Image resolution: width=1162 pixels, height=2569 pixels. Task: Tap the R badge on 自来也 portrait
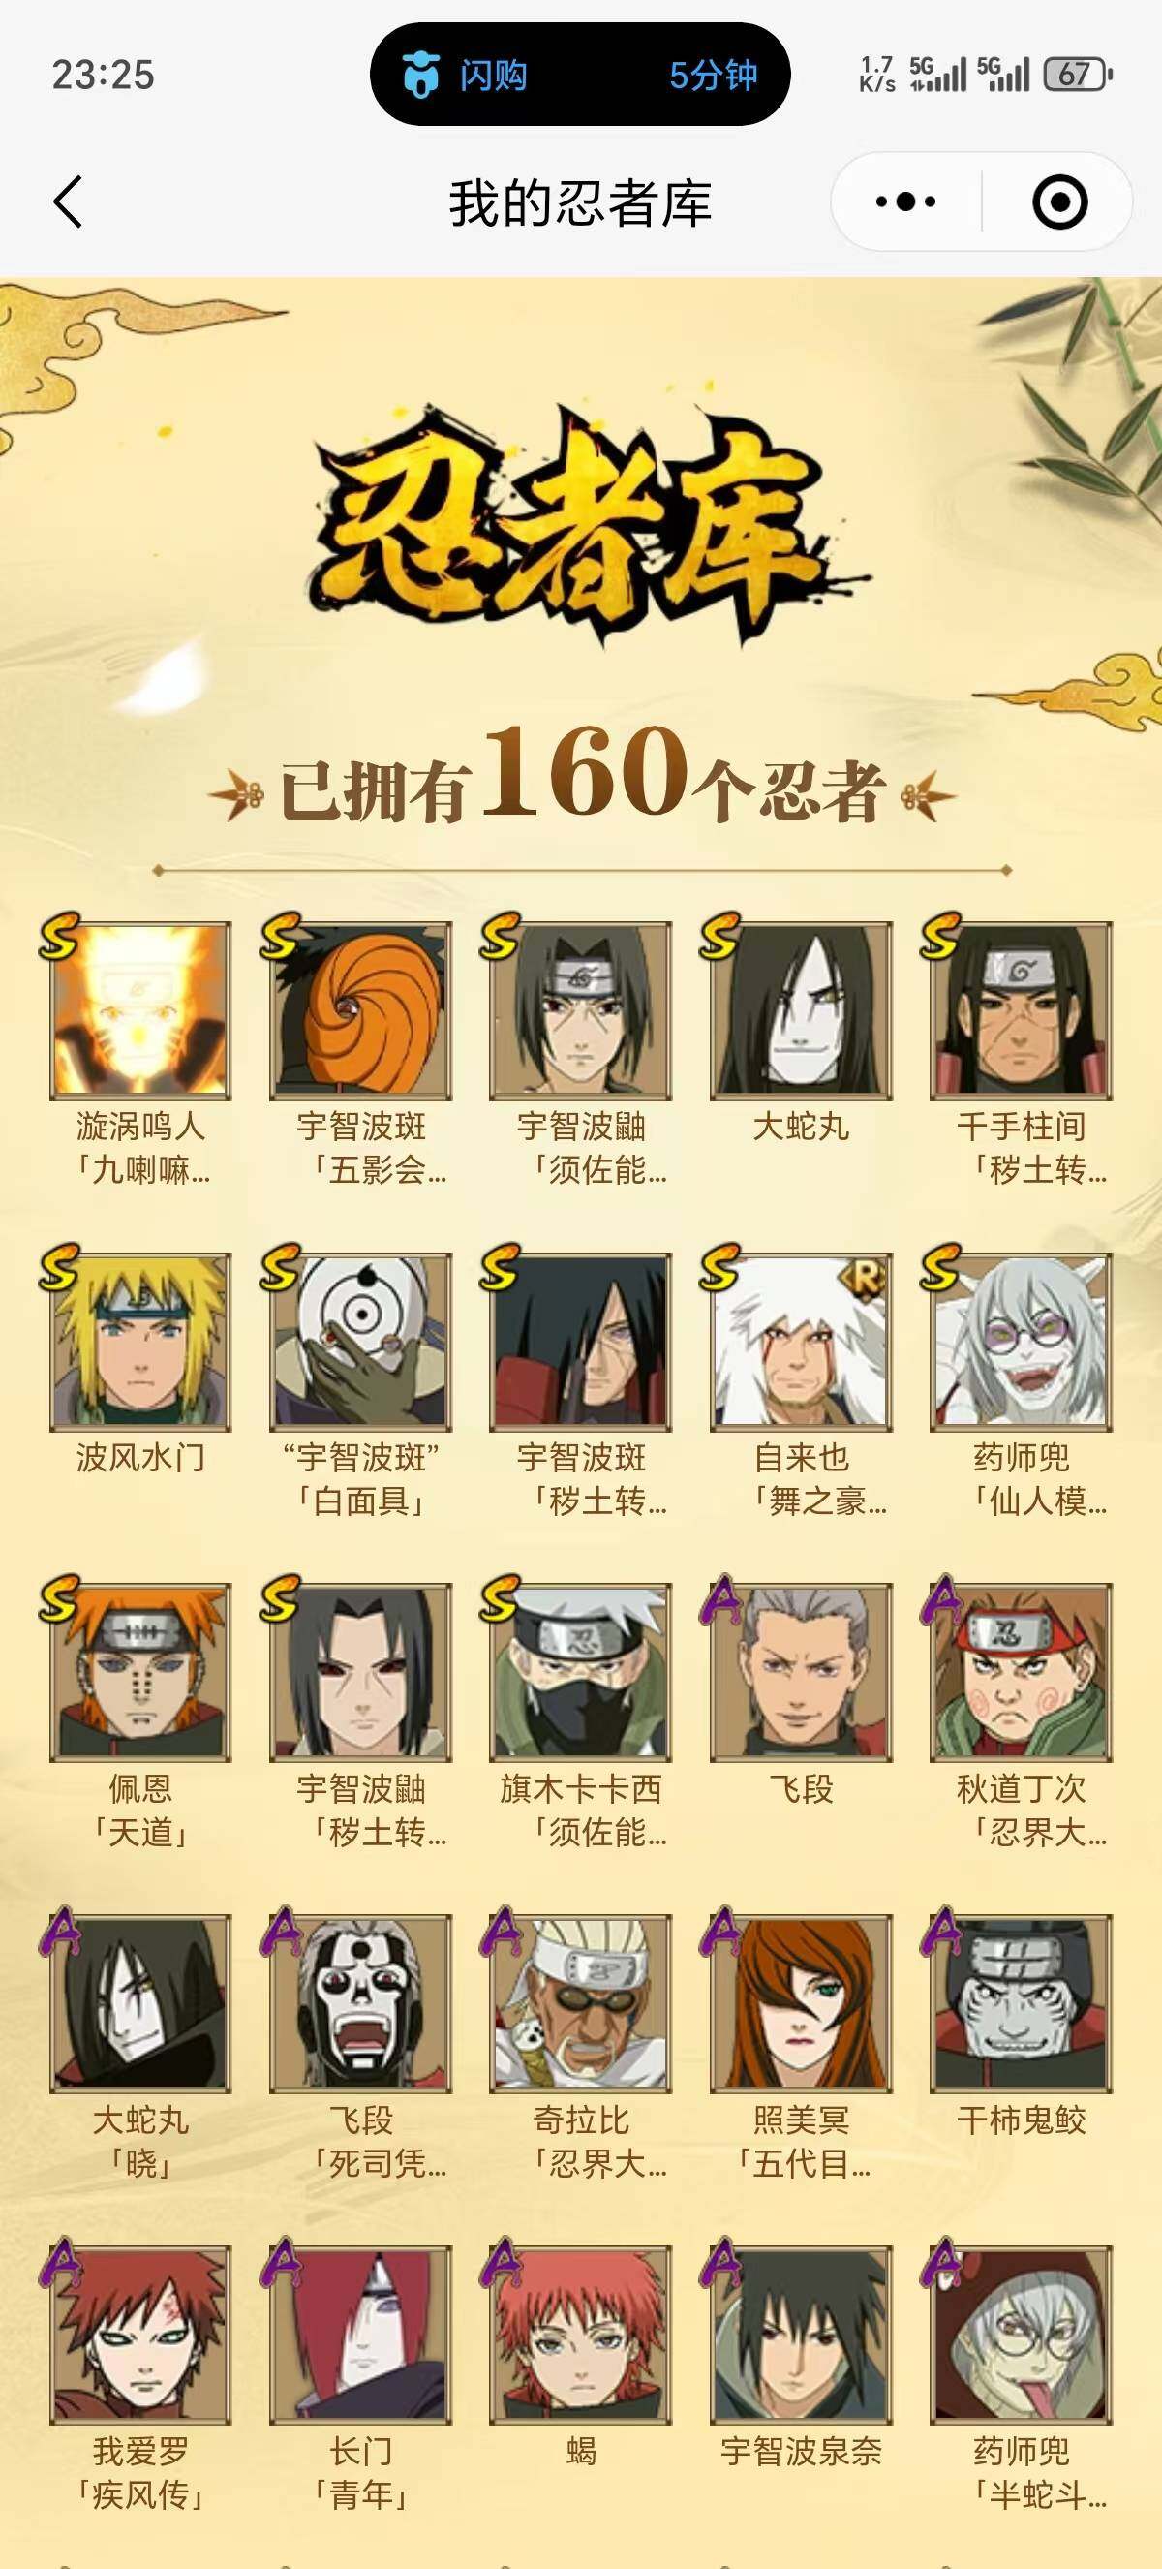pyautogui.click(x=863, y=1277)
